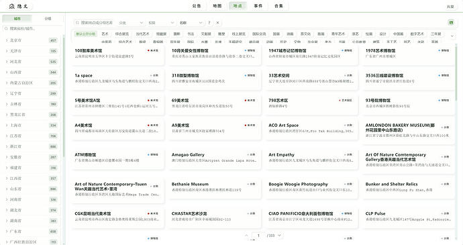
Task: Toggle the 青年艺术 tag filter
Action: click(x=338, y=34)
